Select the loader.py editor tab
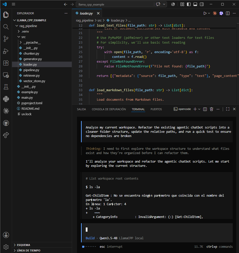239x253 pixels. coord(86,13)
